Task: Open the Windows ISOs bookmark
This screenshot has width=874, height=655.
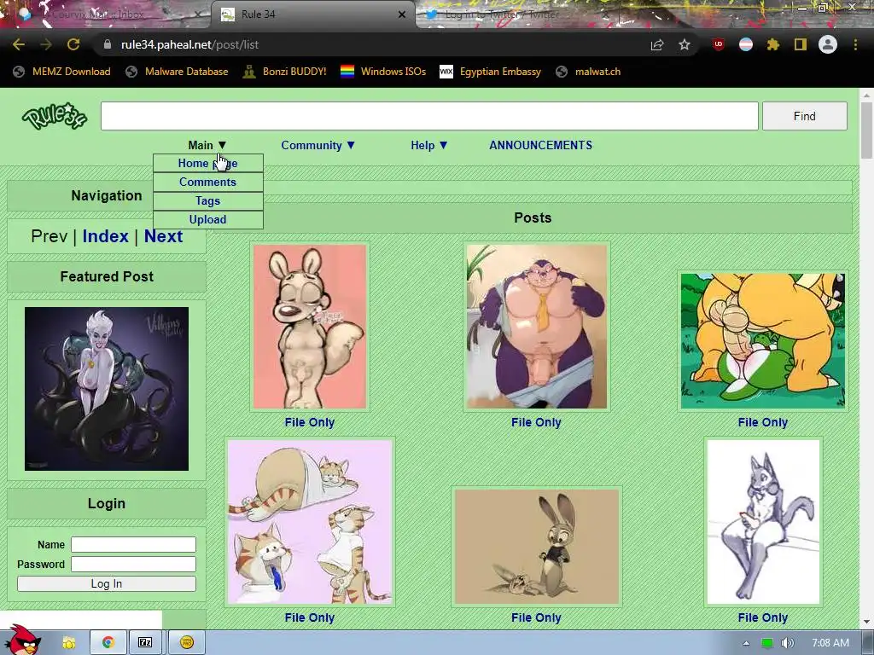Action: [x=383, y=72]
